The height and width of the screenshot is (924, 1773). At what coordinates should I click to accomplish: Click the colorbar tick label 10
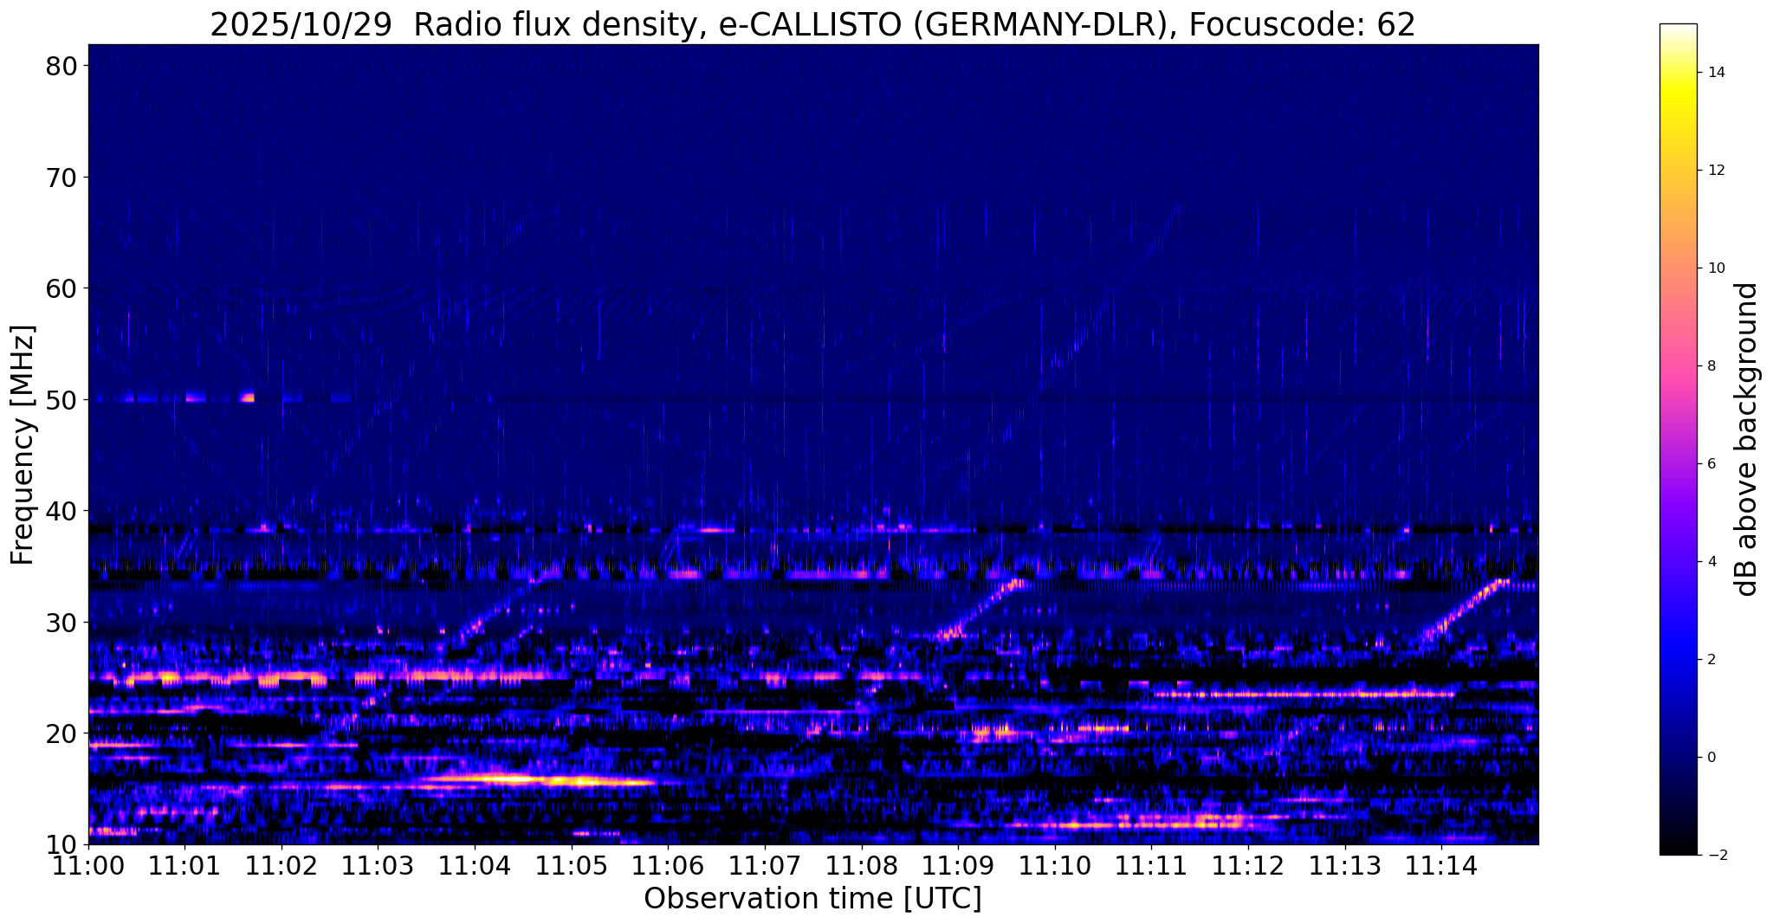pos(1716,268)
